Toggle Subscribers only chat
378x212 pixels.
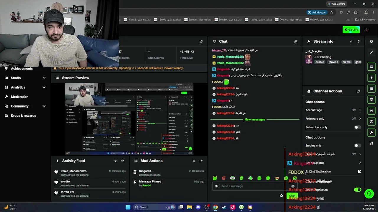(x=357, y=127)
